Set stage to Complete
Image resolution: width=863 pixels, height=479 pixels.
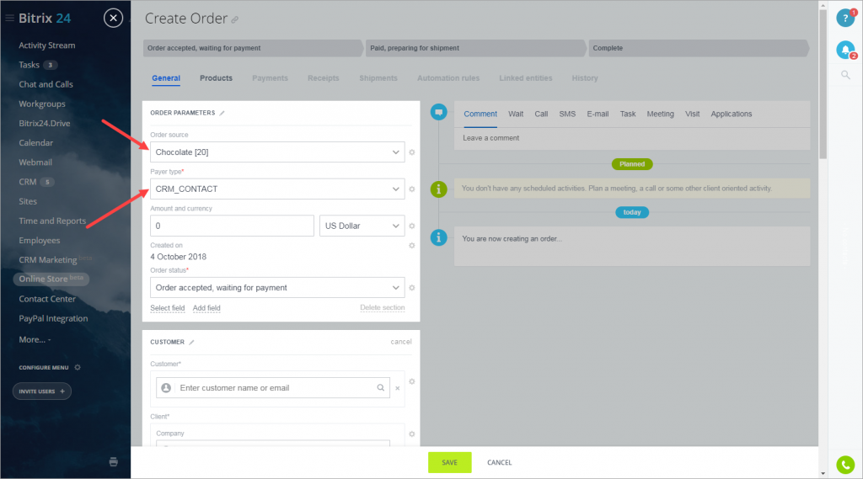click(x=698, y=48)
